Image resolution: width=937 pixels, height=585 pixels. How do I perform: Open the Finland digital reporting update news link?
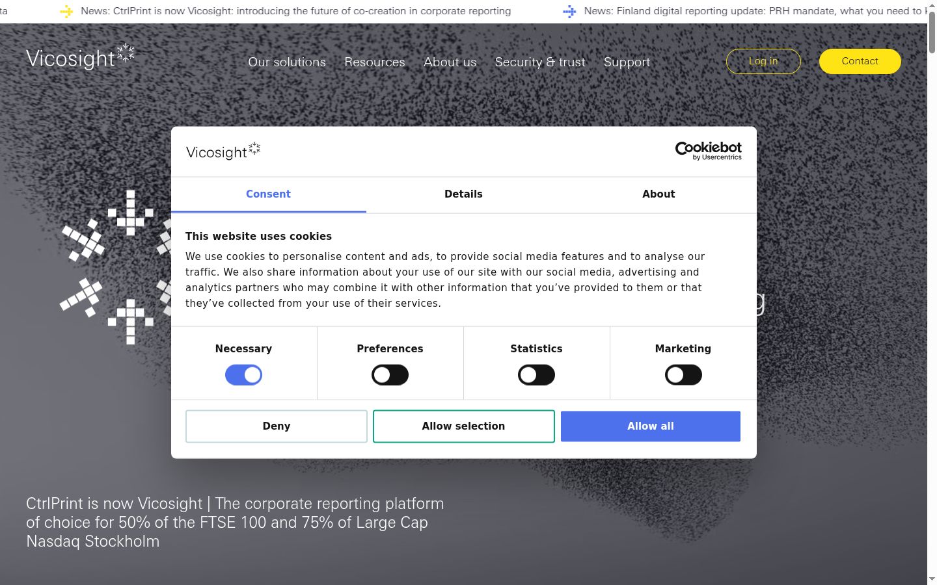coord(755,11)
